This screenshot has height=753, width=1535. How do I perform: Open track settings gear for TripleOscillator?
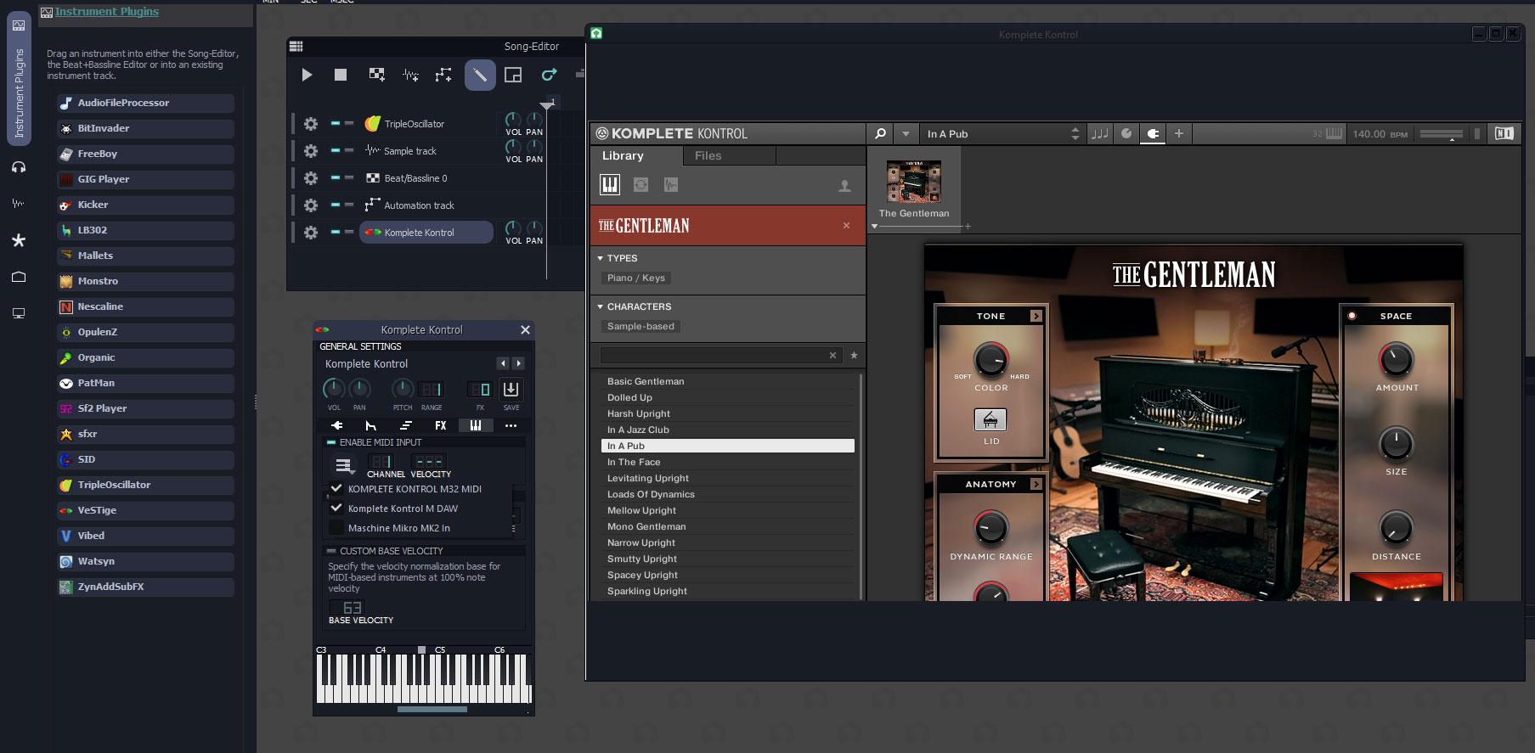click(311, 124)
